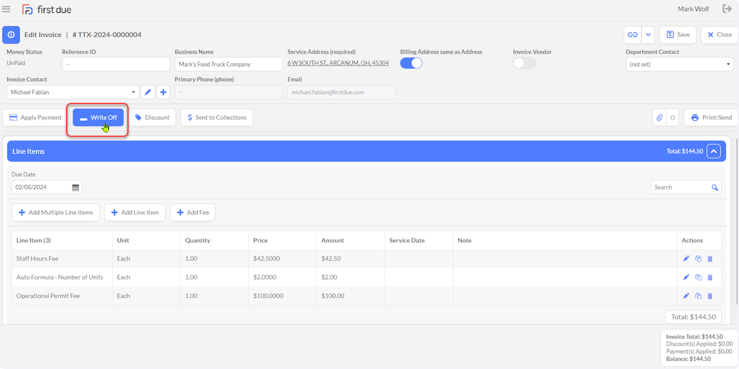Close the Edit Invoice page

click(719, 34)
